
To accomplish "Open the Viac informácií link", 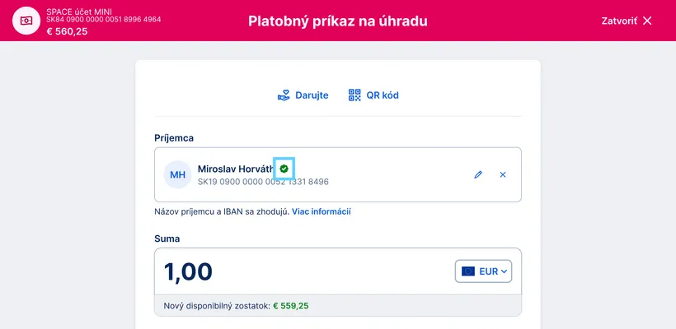I will click(x=322, y=211).
